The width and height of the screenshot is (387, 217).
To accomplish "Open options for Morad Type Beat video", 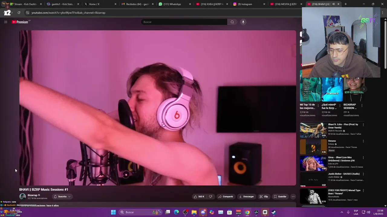I will click(x=363, y=190).
